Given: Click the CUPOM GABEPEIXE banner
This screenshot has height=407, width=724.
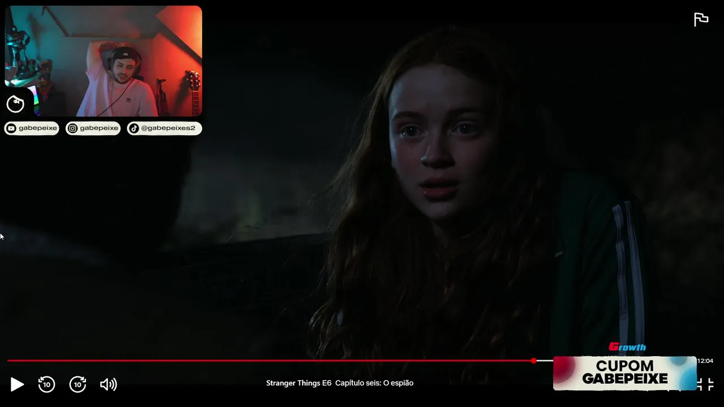Looking at the screenshot, I should tap(625, 373).
